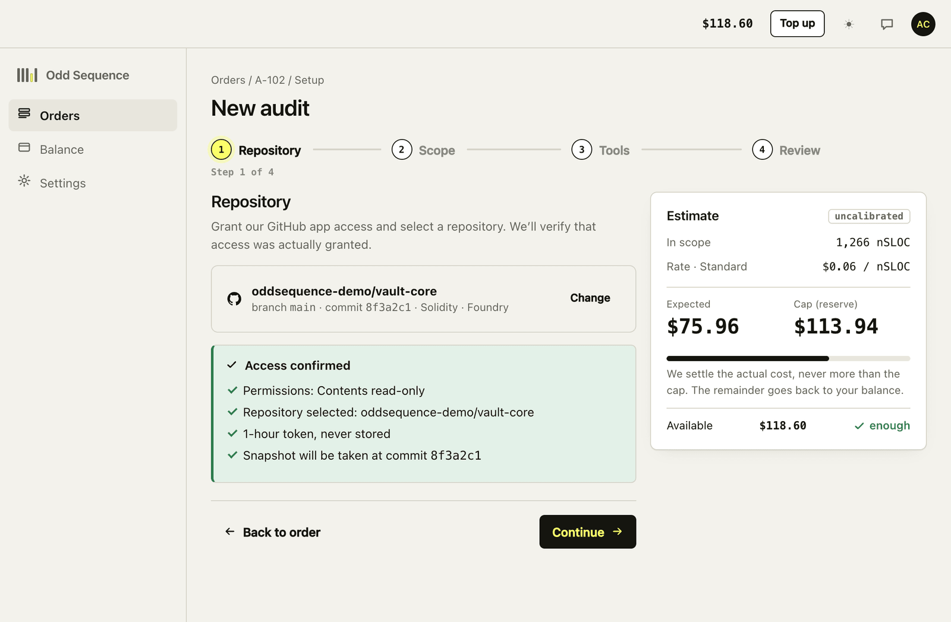Go to step 1 Repository
The image size is (951, 622).
click(x=256, y=150)
